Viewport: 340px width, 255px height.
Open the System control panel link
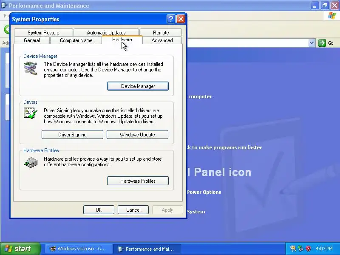click(196, 212)
